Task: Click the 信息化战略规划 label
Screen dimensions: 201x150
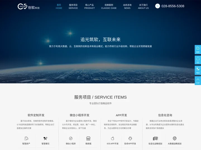Action: pyautogui.click(x=155, y=144)
